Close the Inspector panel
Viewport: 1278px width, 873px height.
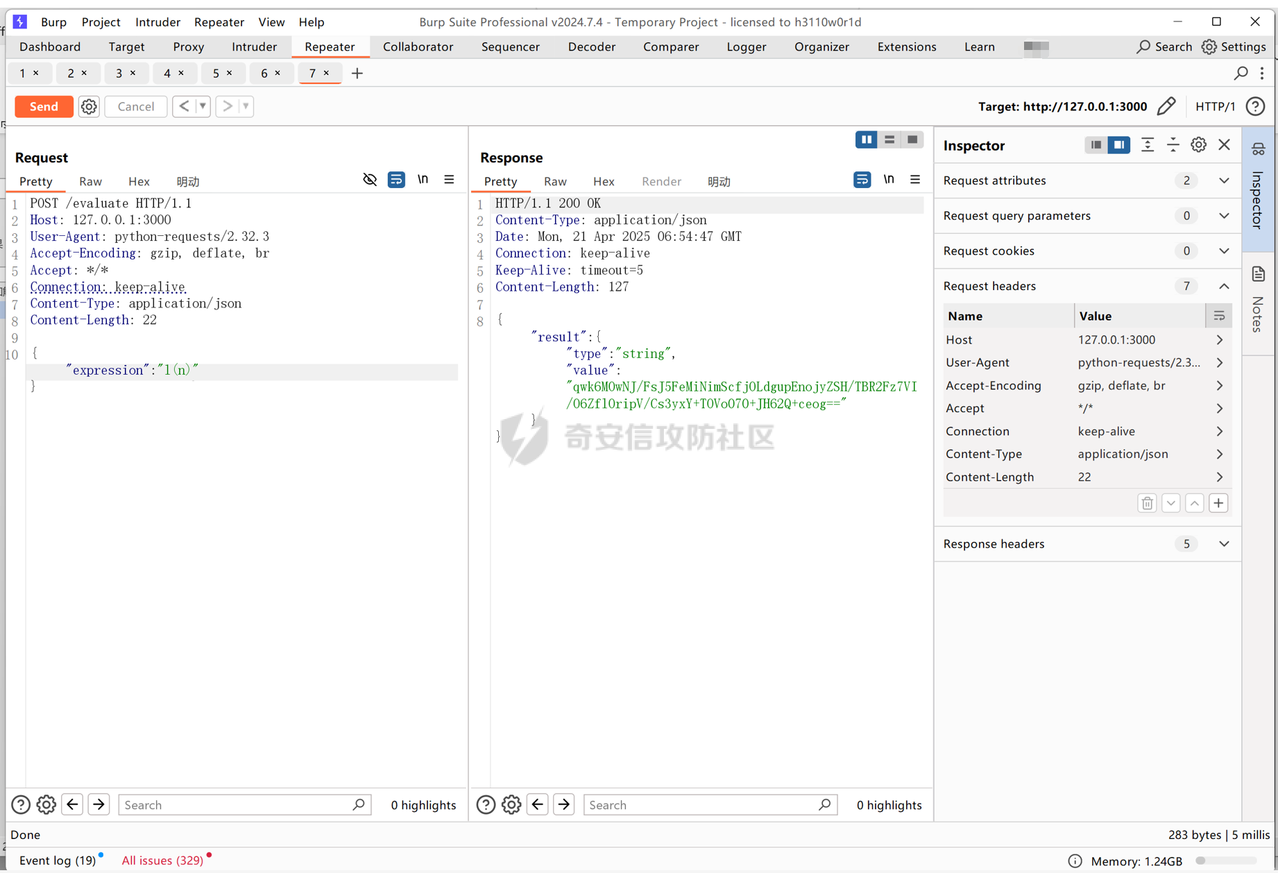(x=1225, y=145)
